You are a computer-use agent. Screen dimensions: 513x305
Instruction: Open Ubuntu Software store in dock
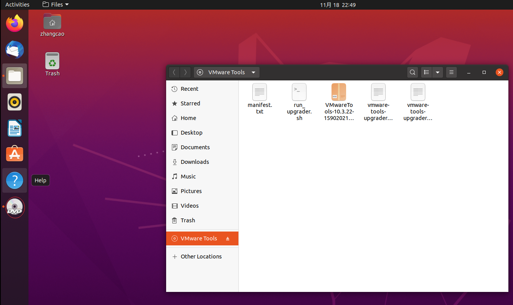pos(15,154)
